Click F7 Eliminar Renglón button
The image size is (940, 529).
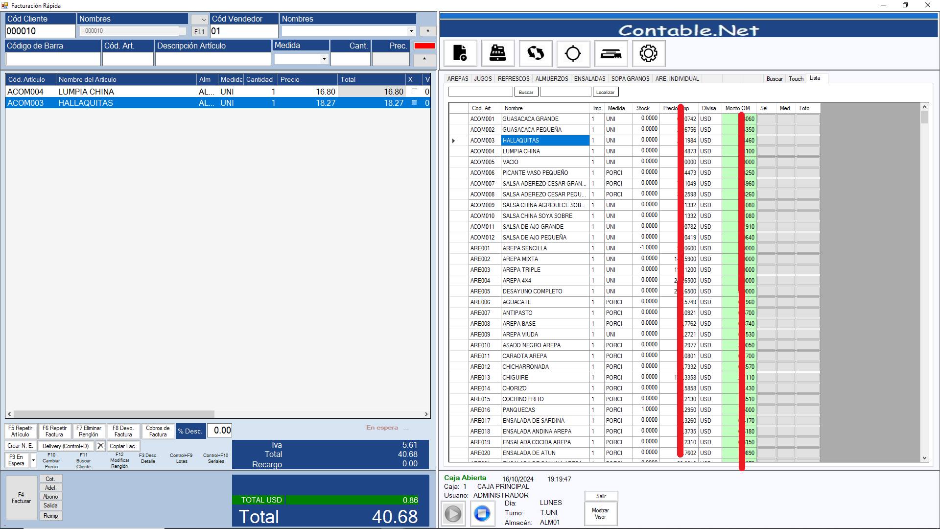pos(89,431)
